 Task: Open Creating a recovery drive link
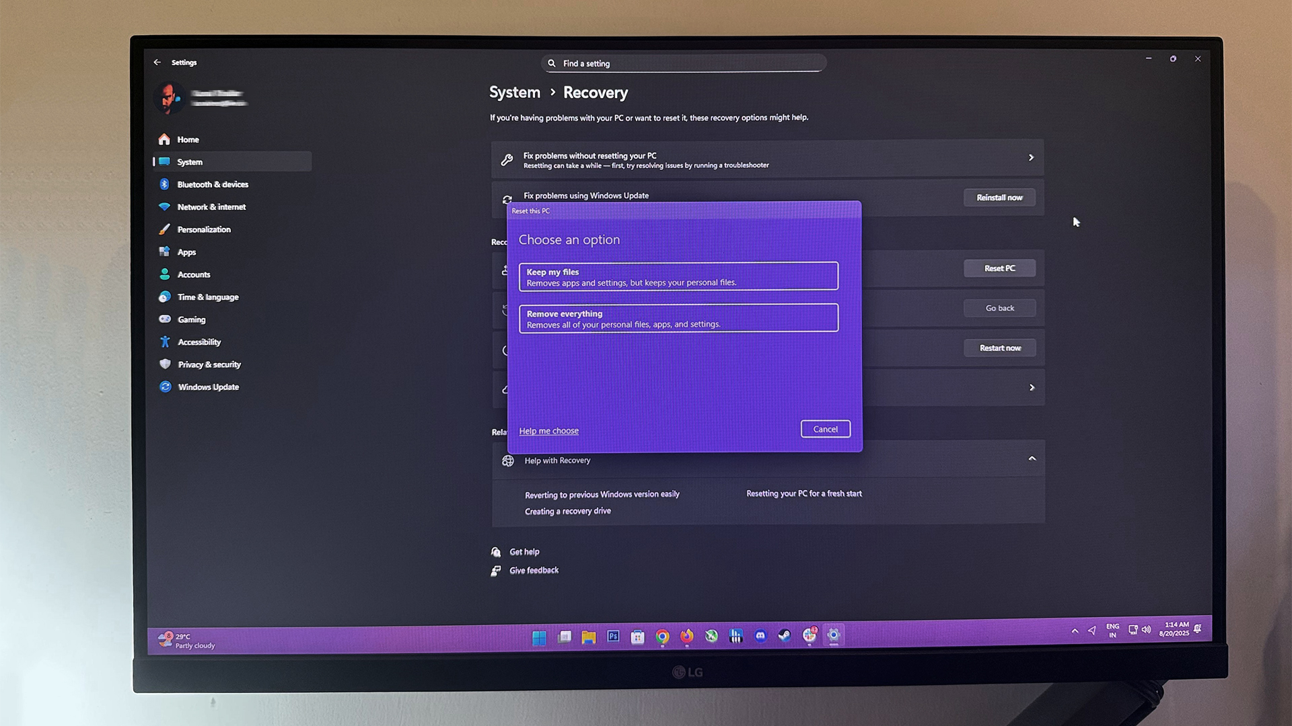pyautogui.click(x=568, y=512)
